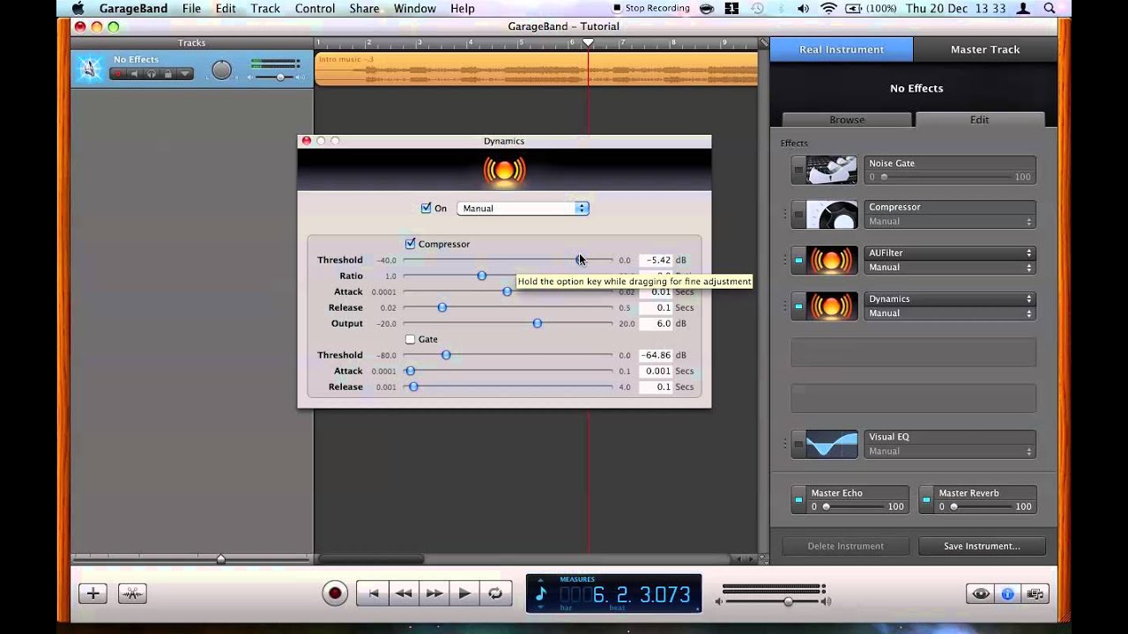Click the track instrument icon for No Effects

click(x=89, y=69)
